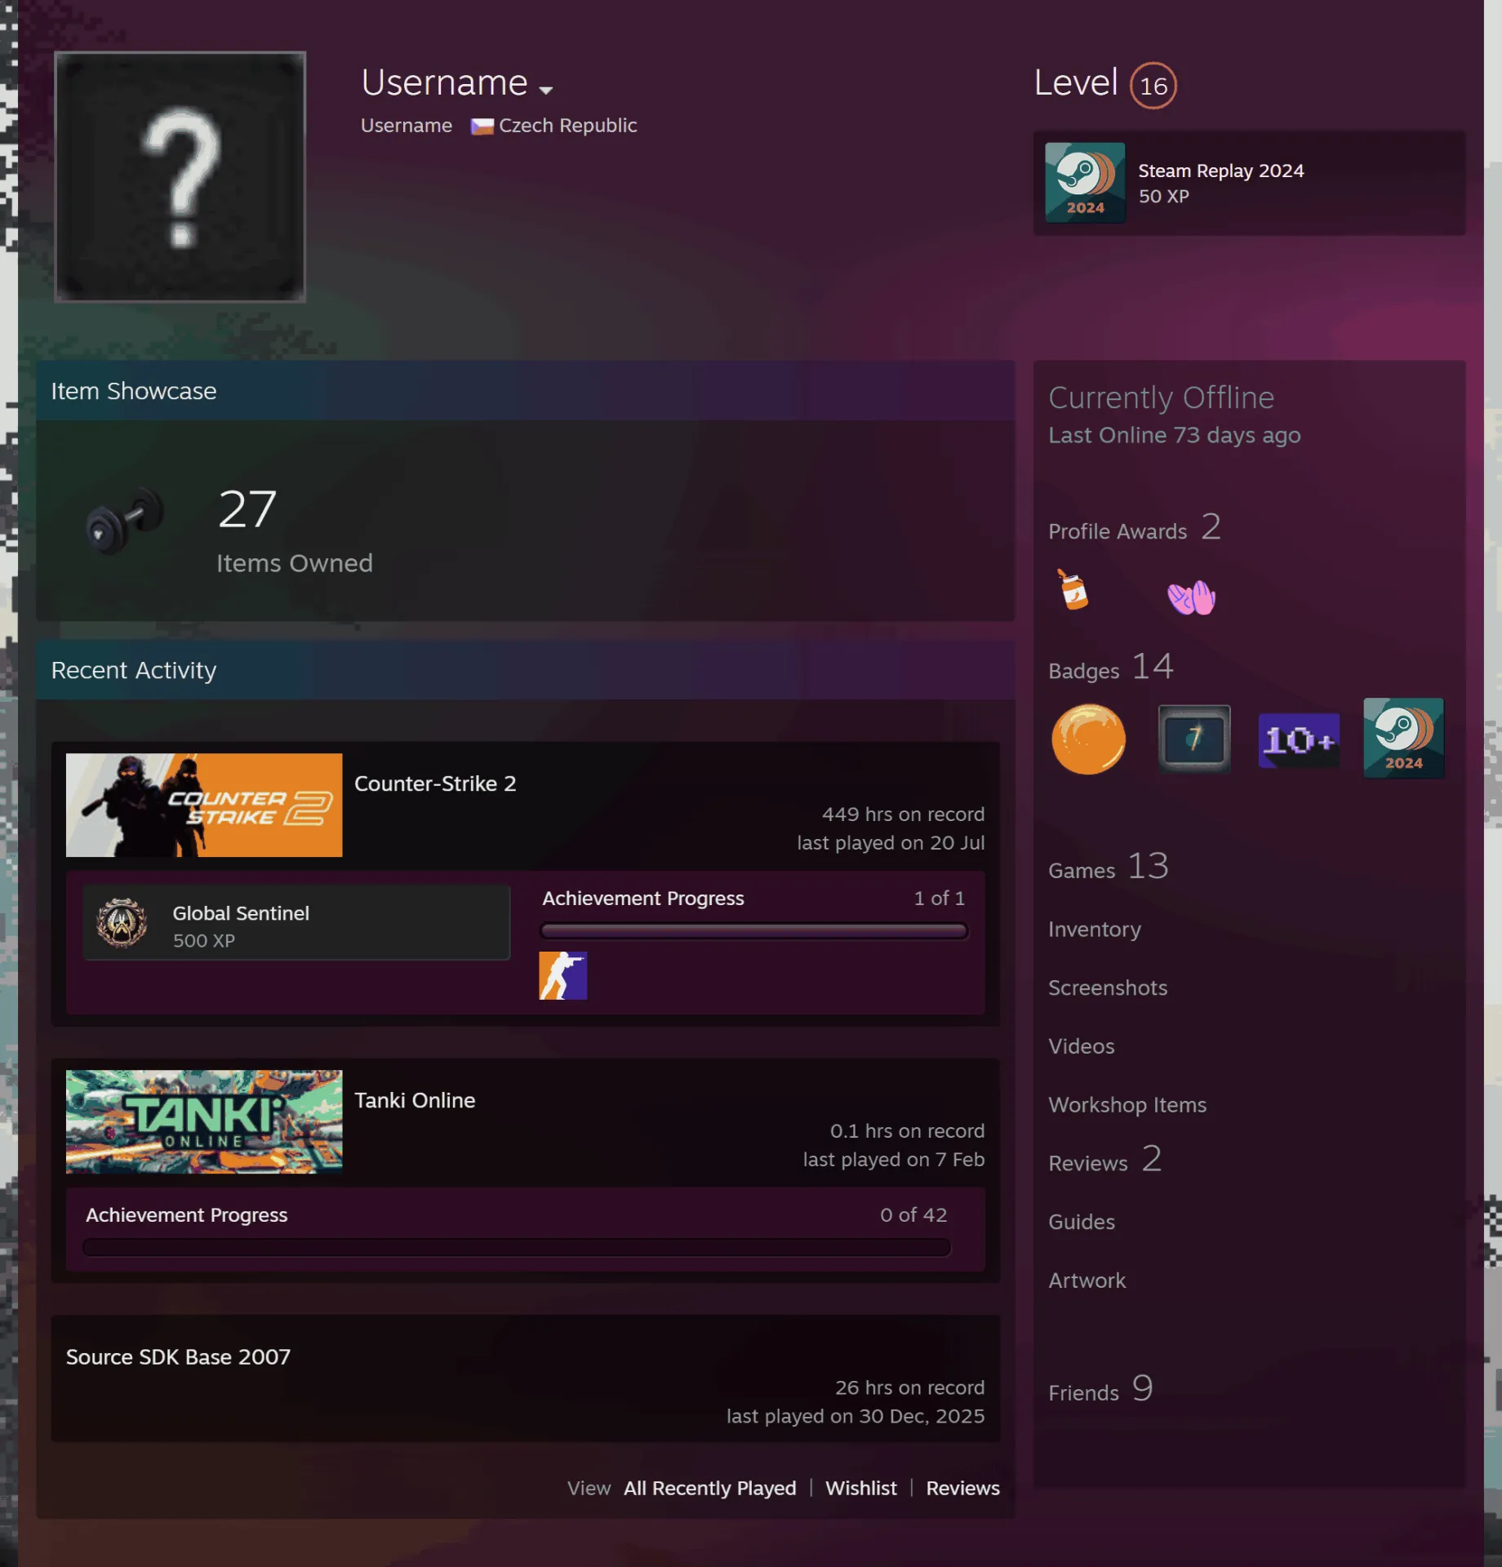Click Tanki Online achievement progress bar
Image resolution: width=1502 pixels, height=1567 pixels.
[x=517, y=1248]
